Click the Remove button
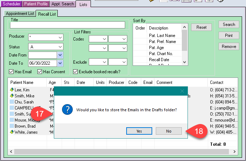 (x=229, y=46)
